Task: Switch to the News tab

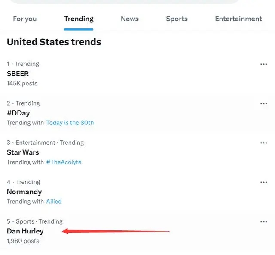Action: coord(130,19)
